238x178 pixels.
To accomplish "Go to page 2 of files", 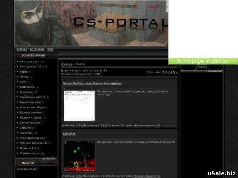I will [x=166, y=72].
